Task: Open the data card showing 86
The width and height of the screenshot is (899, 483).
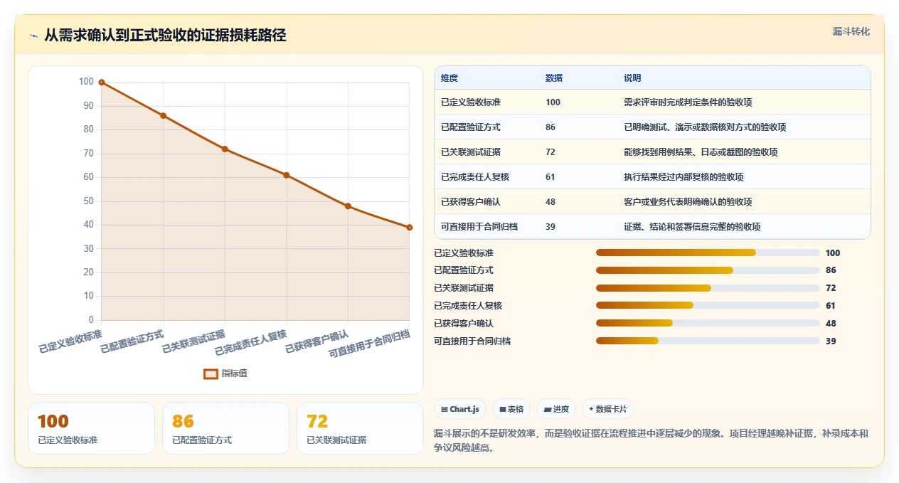Action: pos(225,428)
